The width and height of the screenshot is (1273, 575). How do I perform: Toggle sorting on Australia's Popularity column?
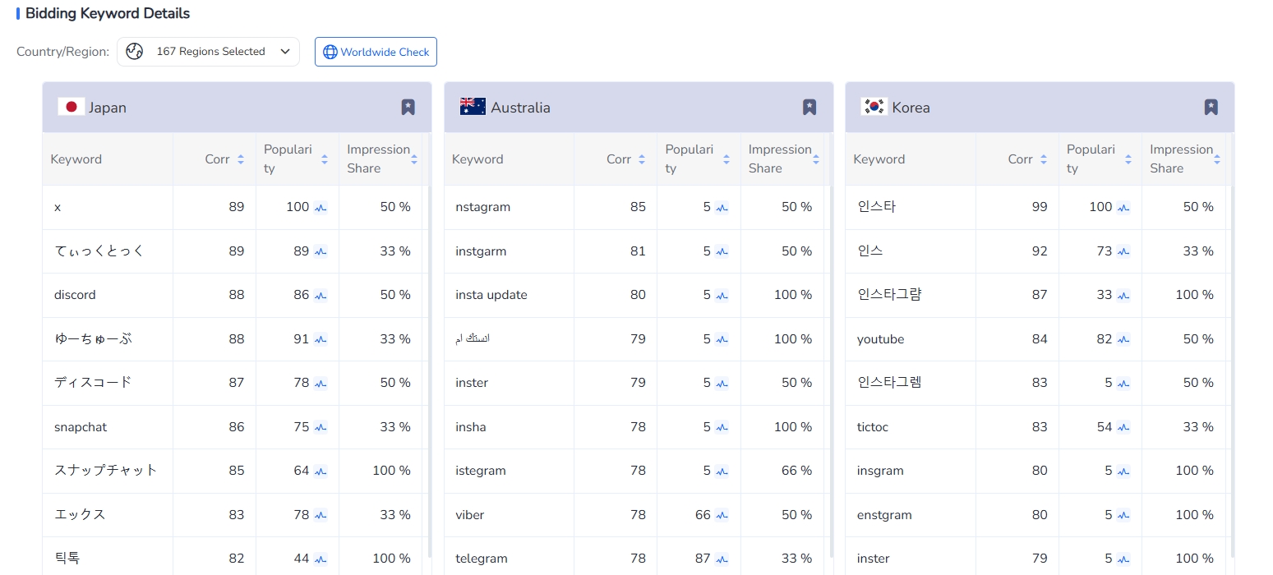(x=726, y=159)
